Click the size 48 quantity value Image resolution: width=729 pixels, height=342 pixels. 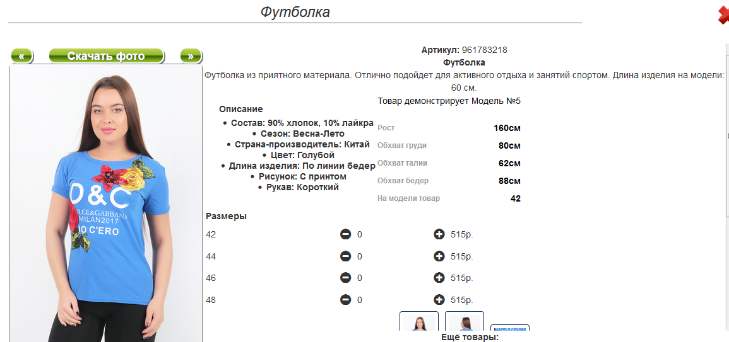pos(359,300)
